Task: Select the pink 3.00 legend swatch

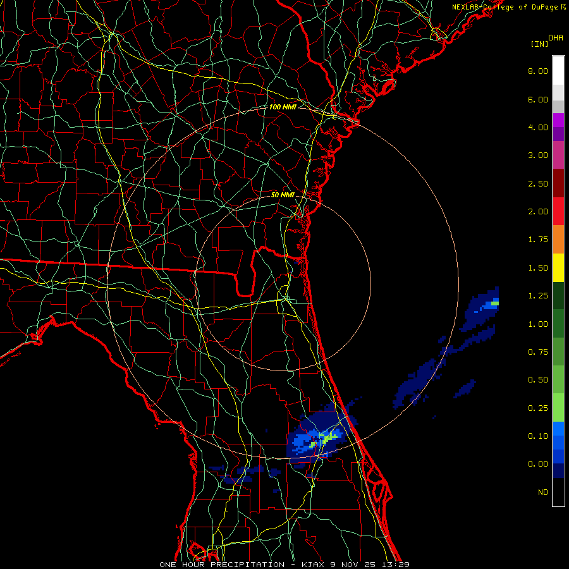Action: tap(558, 156)
